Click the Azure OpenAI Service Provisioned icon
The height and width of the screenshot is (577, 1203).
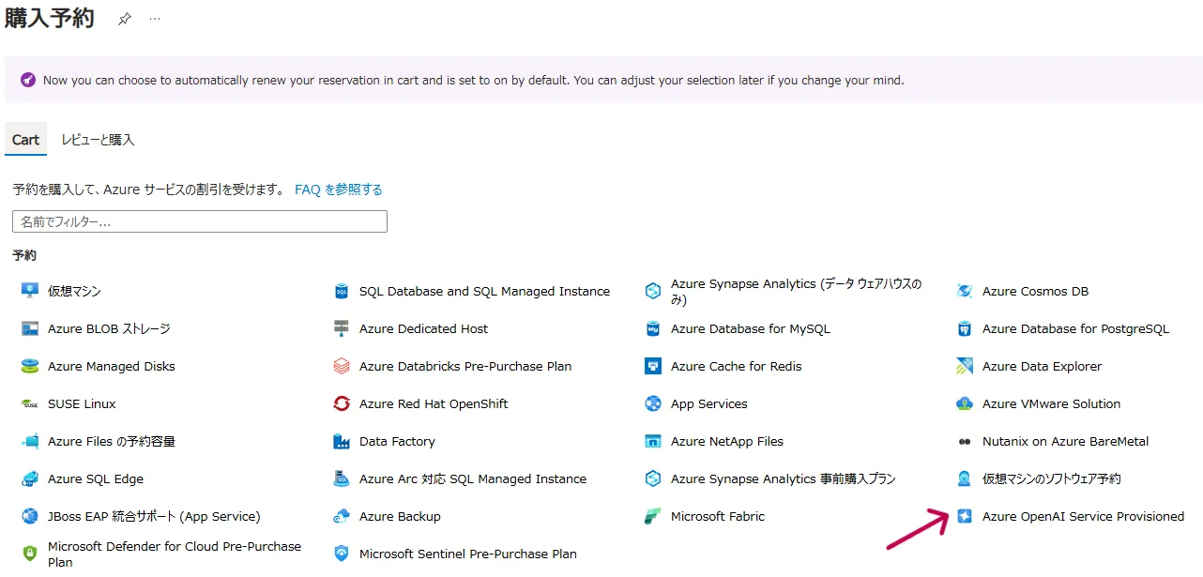click(x=965, y=516)
